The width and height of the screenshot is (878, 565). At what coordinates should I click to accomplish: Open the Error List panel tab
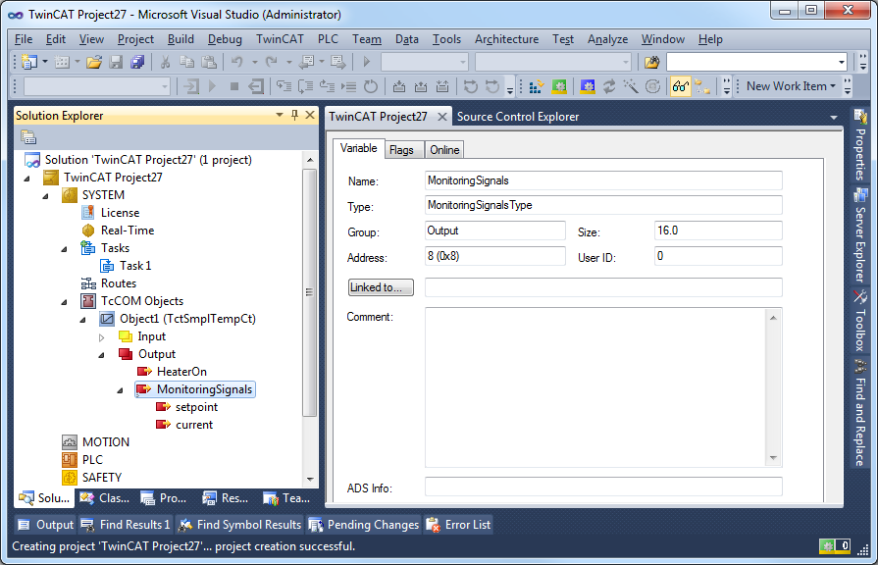[x=458, y=525]
